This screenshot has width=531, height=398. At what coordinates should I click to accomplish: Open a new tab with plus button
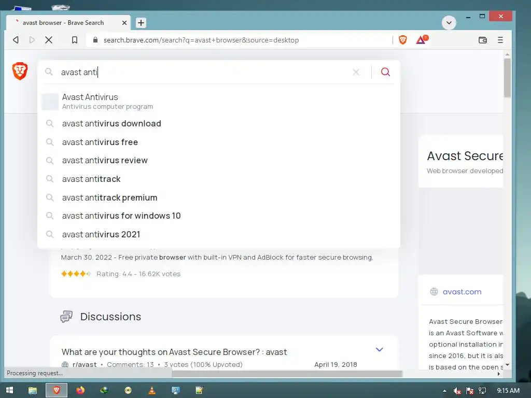pyautogui.click(x=141, y=23)
